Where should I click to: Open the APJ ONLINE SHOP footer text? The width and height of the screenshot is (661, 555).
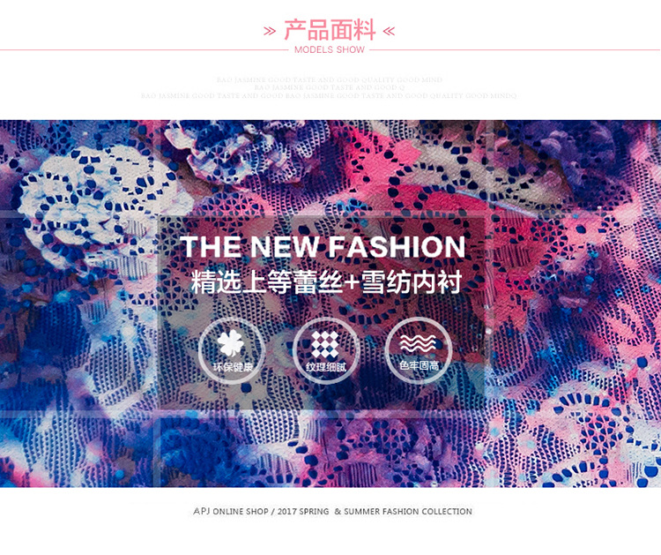pyautogui.click(x=231, y=511)
